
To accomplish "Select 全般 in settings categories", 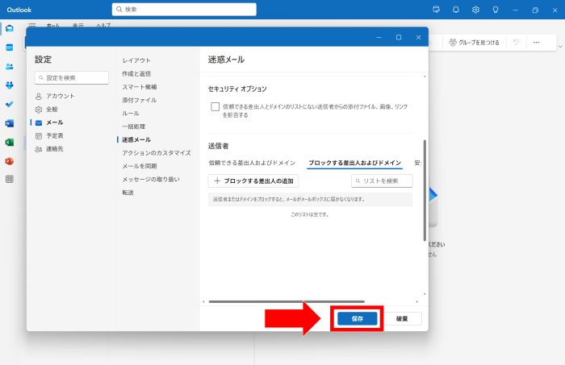I will tap(52, 109).
